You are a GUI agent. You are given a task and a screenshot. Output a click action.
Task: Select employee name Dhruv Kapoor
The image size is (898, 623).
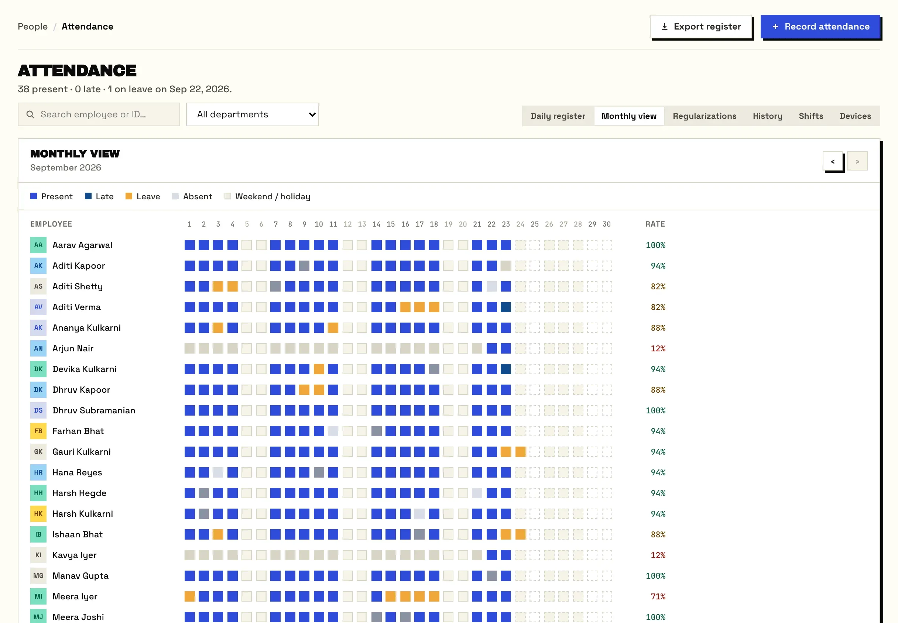tap(81, 390)
